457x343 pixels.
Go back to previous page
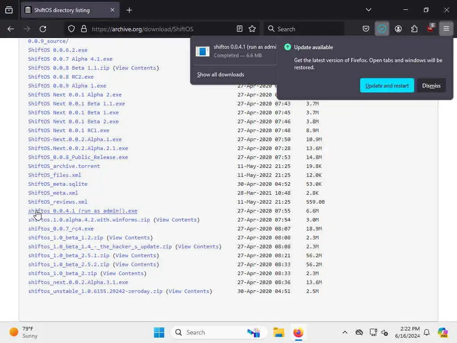[11, 29]
